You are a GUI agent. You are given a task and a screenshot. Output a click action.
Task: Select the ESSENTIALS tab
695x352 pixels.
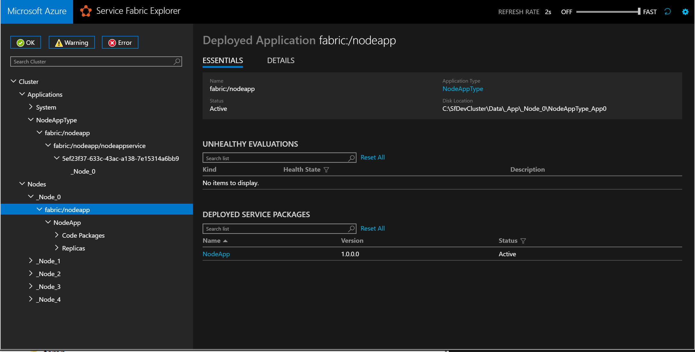click(x=223, y=60)
